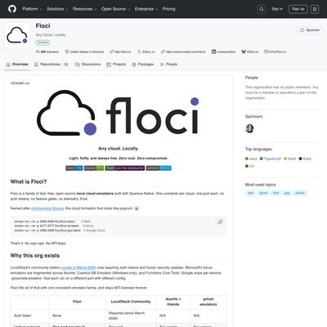
Task: Select the Overview tab
Action: tap(17, 65)
